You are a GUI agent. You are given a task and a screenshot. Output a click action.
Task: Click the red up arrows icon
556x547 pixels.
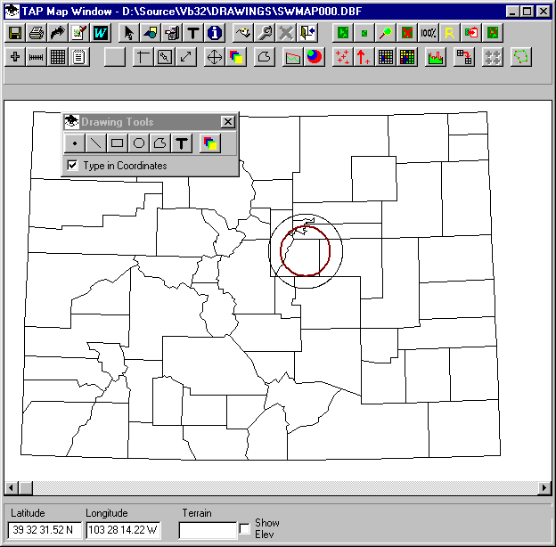364,57
